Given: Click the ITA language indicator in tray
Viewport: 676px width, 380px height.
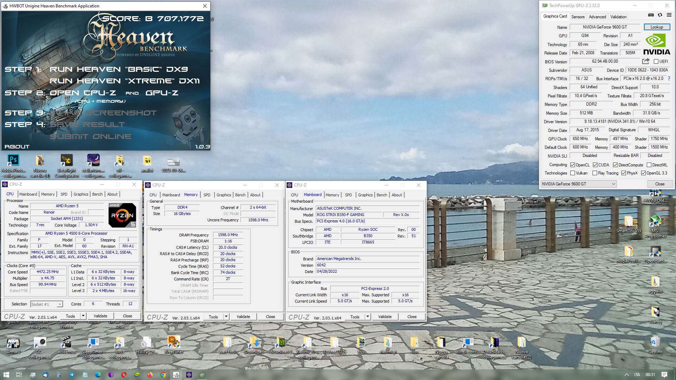Looking at the screenshot, I should click(x=637, y=374).
